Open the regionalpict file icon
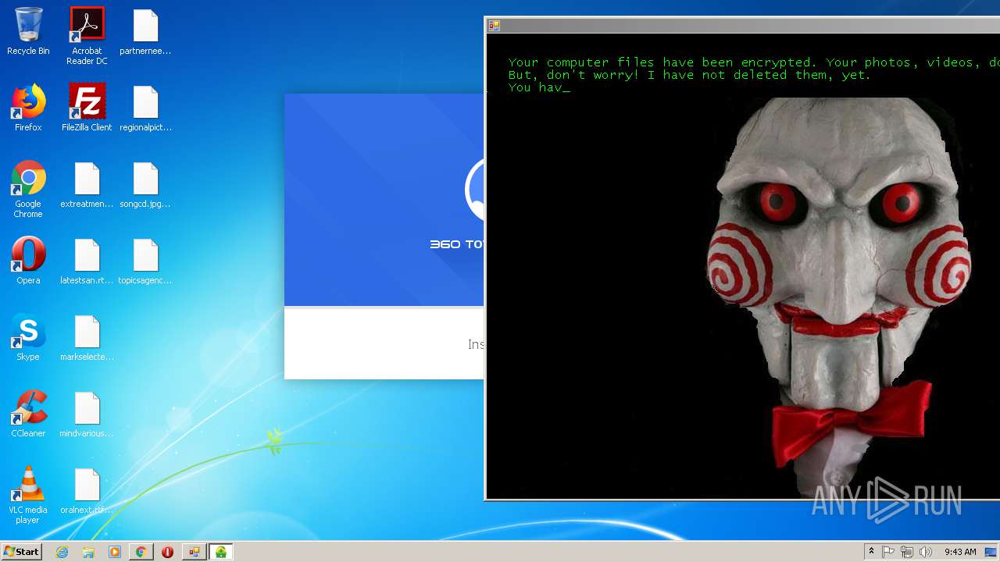This screenshot has width=1000, height=562. click(x=145, y=108)
